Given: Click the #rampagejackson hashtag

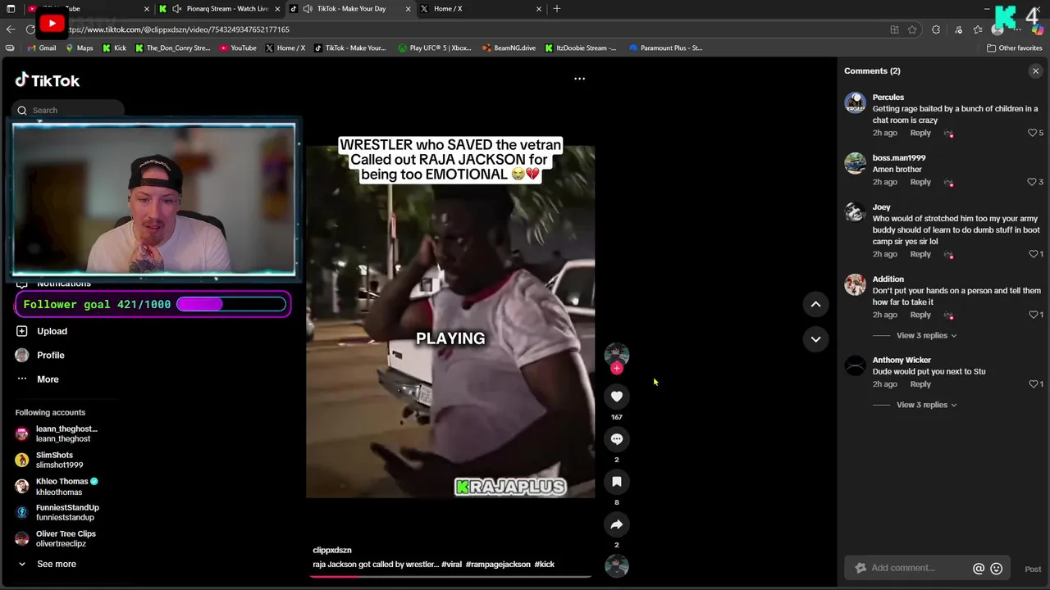Looking at the screenshot, I should coord(497,564).
